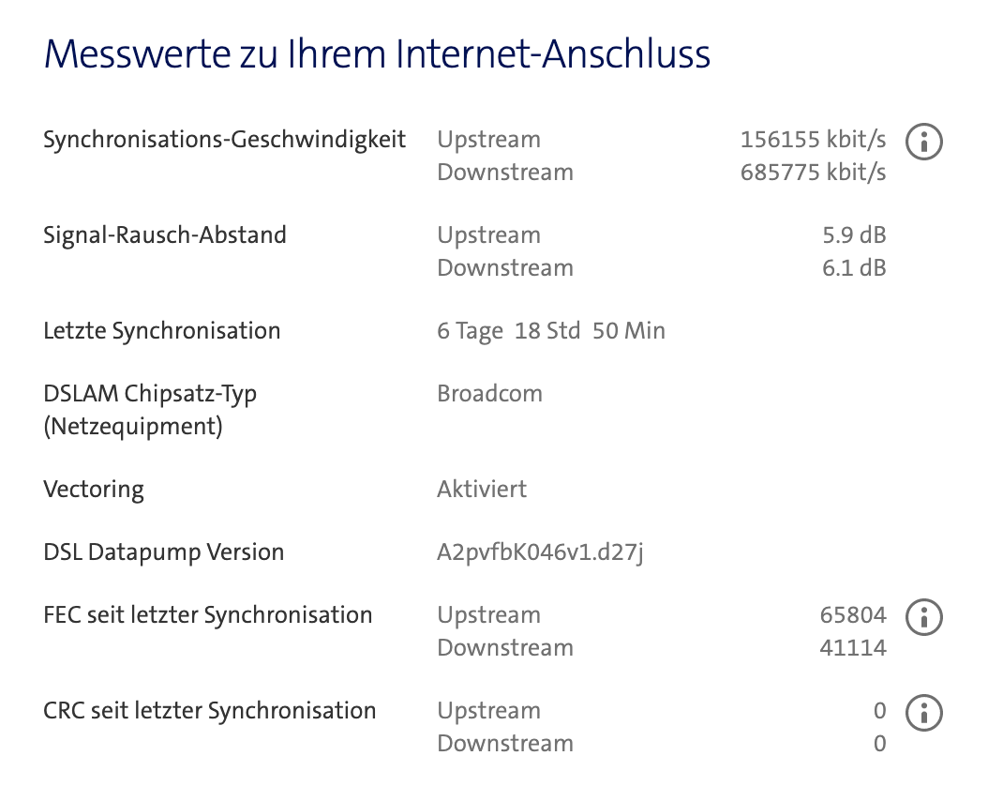Click the Aktiviert value in the Vectoring row

(x=481, y=489)
